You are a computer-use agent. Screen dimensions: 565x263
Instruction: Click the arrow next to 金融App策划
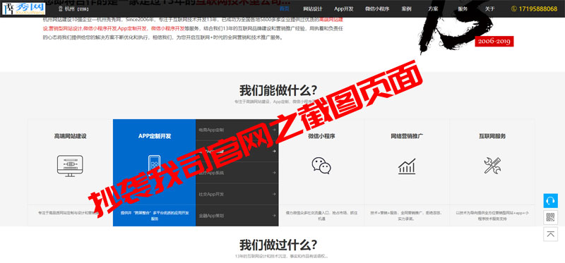point(274,216)
